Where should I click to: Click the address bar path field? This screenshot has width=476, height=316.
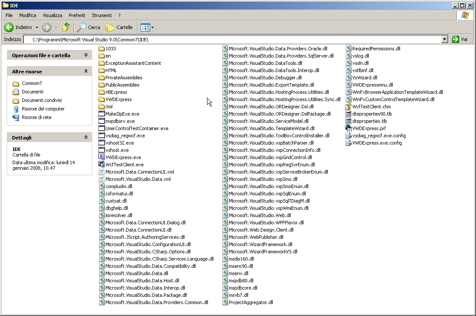(x=233, y=39)
